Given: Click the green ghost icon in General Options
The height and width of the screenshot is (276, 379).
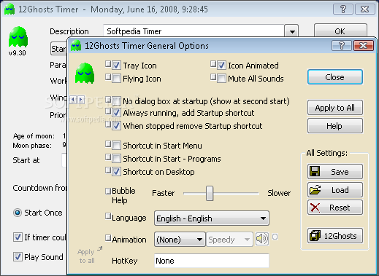Looking at the screenshot, I should click(x=85, y=73).
